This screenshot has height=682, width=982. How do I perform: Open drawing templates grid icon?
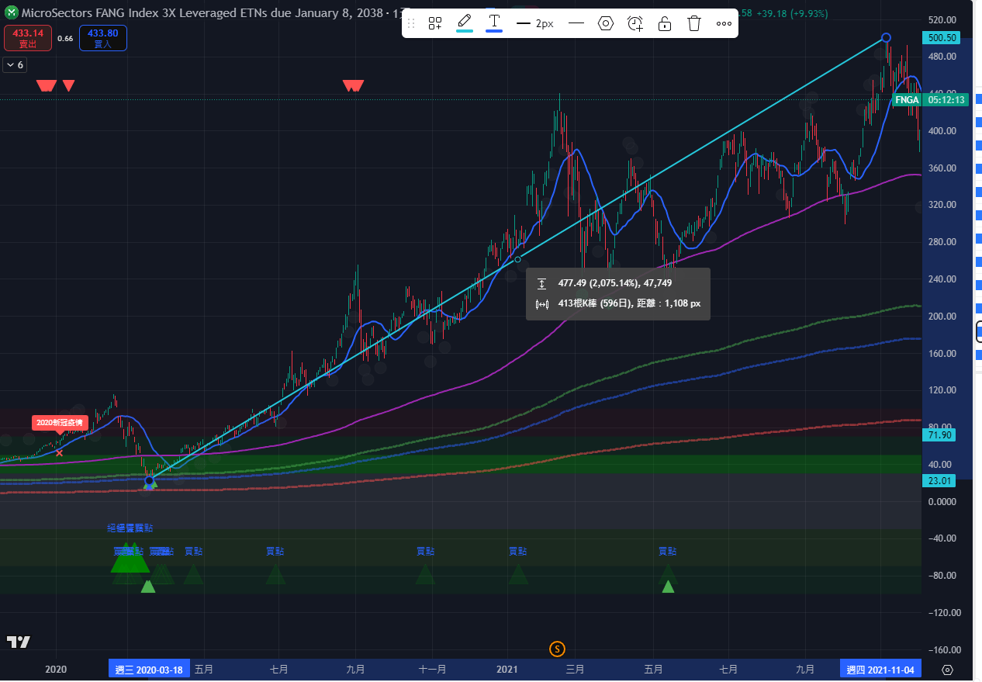435,23
